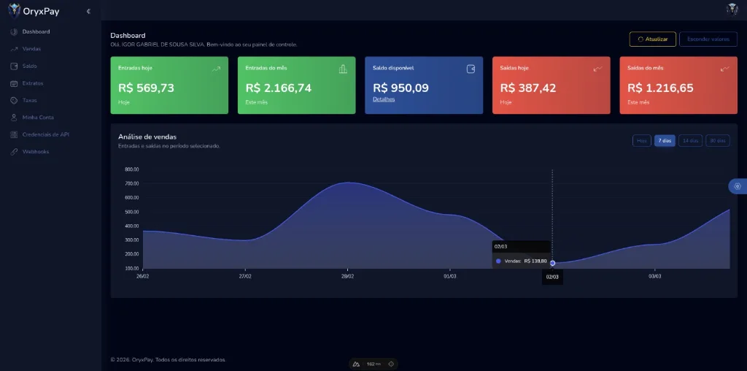
Task: Click the bar chart icon on Entradas do mês
Action: [x=343, y=69]
